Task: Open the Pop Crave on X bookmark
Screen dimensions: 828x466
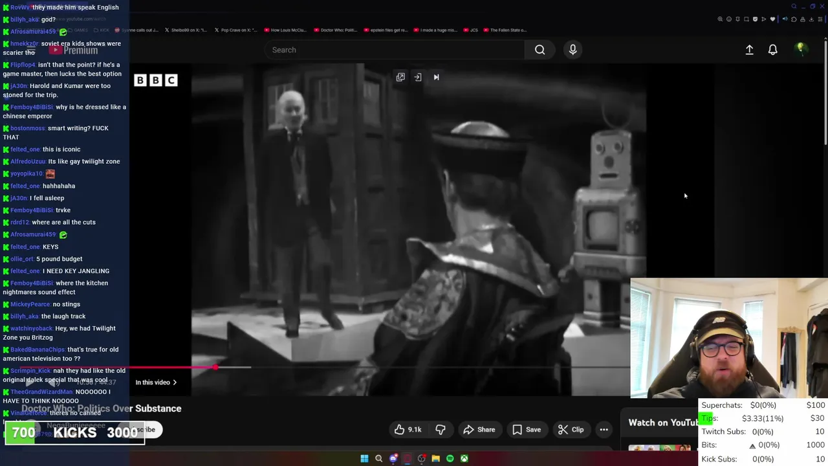Action: pos(235,30)
